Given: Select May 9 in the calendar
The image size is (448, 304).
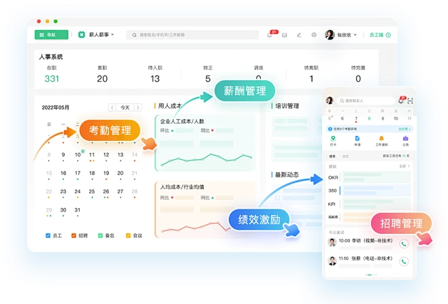Looking at the screenshot, I should [x=63, y=155].
